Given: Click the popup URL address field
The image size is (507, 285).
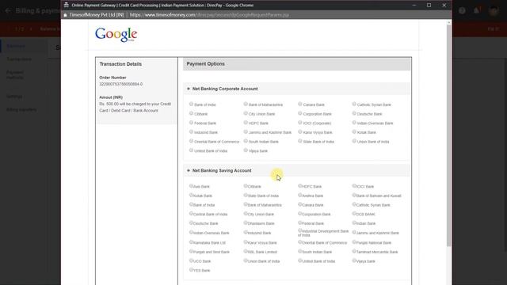Looking at the screenshot, I should (209, 15).
